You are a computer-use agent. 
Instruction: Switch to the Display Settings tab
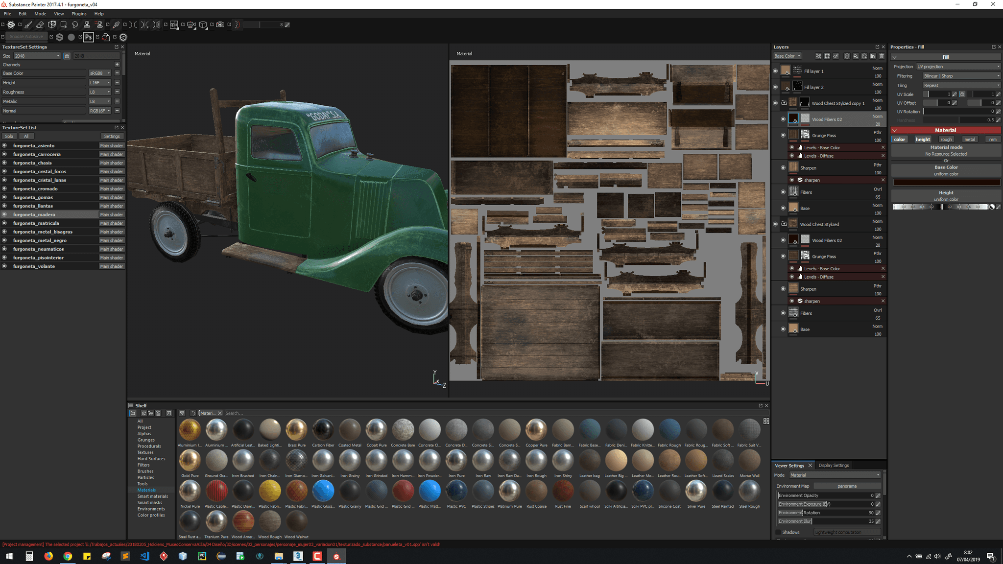click(833, 466)
